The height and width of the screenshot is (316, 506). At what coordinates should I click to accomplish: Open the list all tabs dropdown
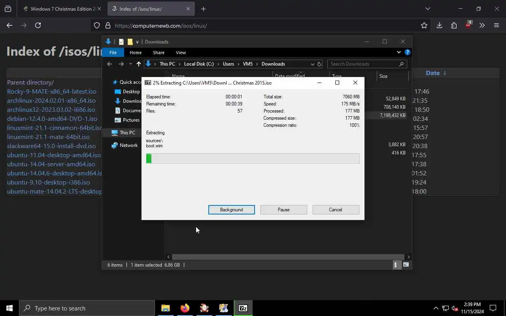(427, 9)
